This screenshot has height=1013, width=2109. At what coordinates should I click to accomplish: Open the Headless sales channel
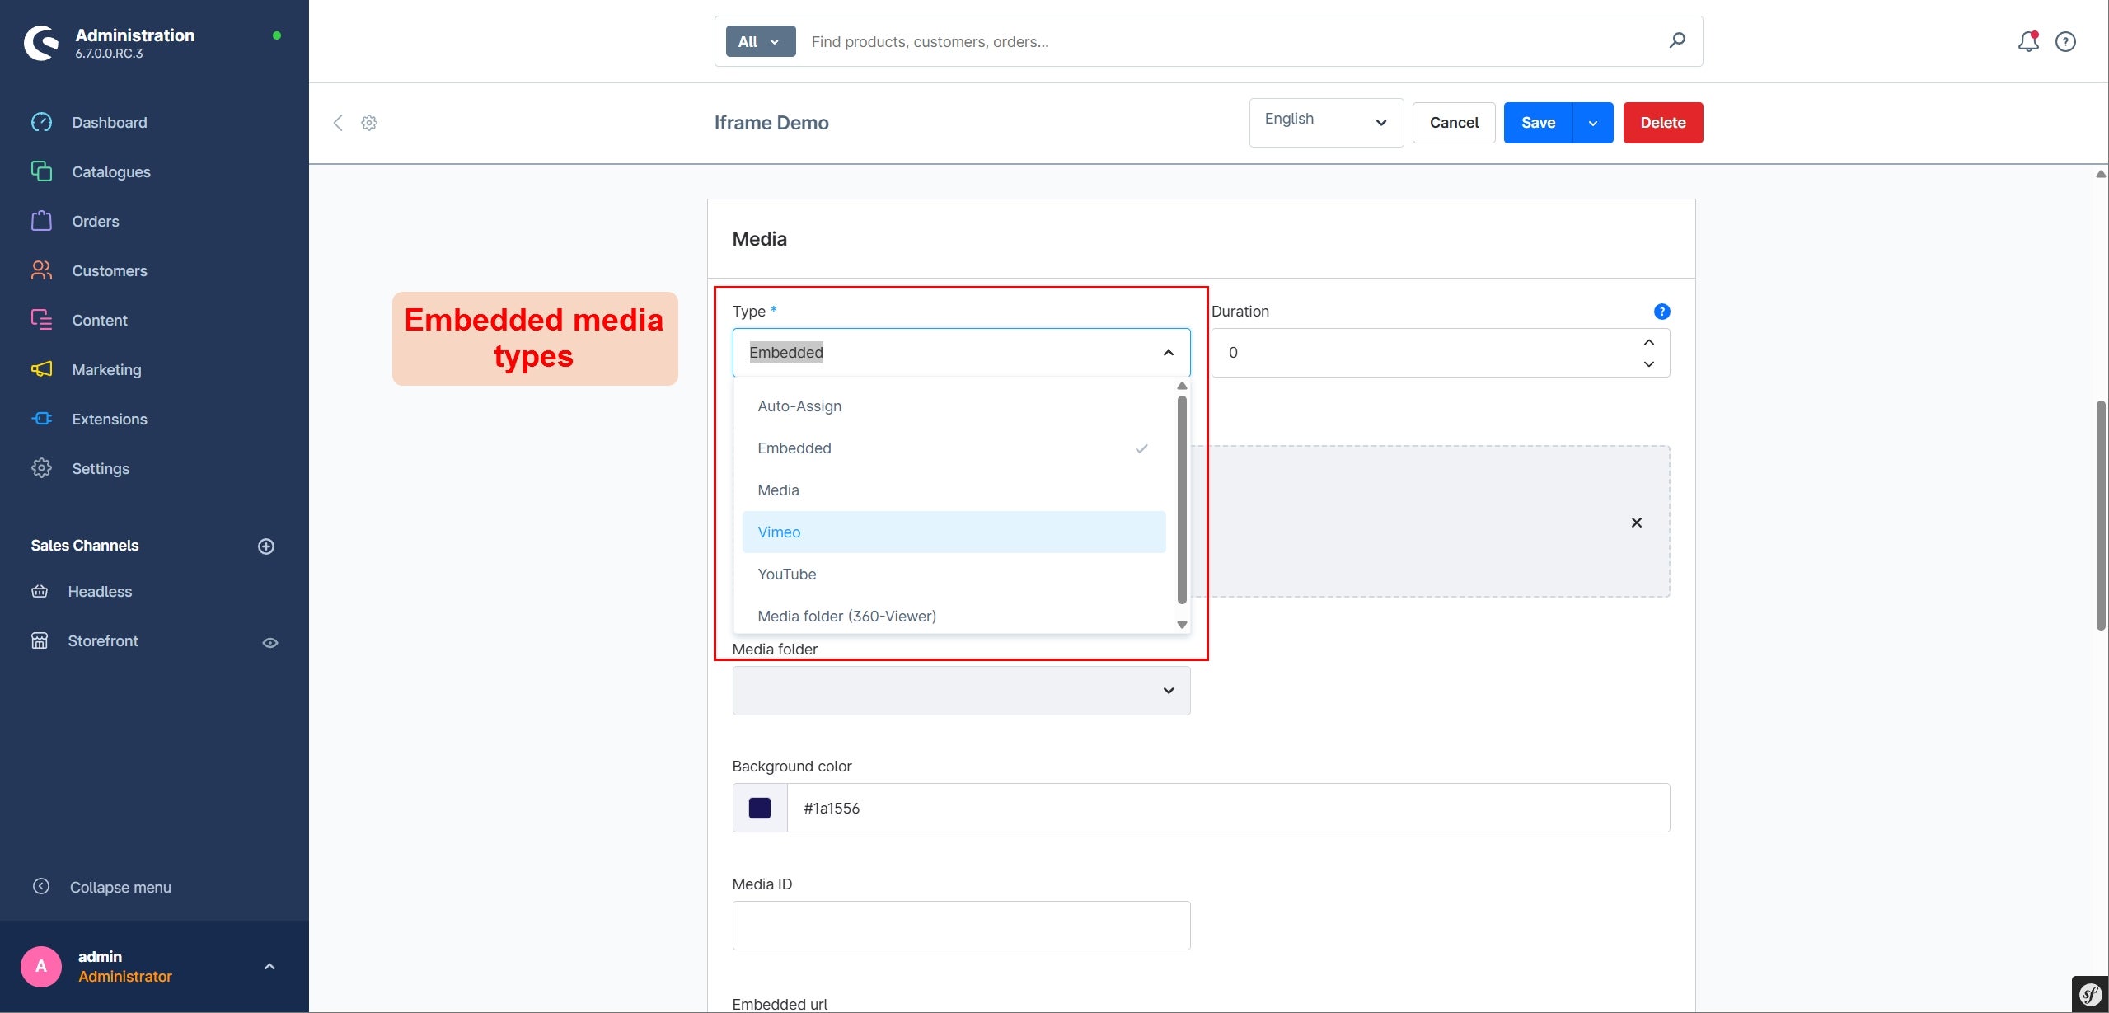coord(100,591)
